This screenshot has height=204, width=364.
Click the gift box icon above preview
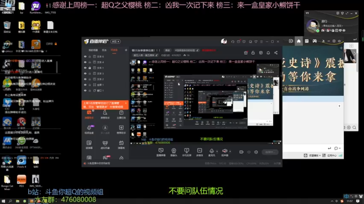246,53
